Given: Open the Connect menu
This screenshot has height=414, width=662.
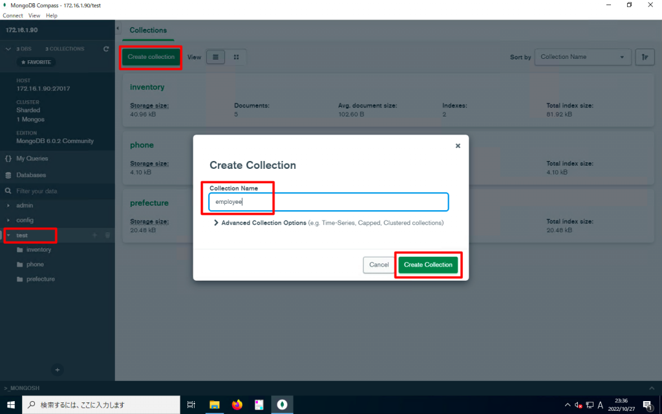Looking at the screenshot, I should [x=12, y=15].
